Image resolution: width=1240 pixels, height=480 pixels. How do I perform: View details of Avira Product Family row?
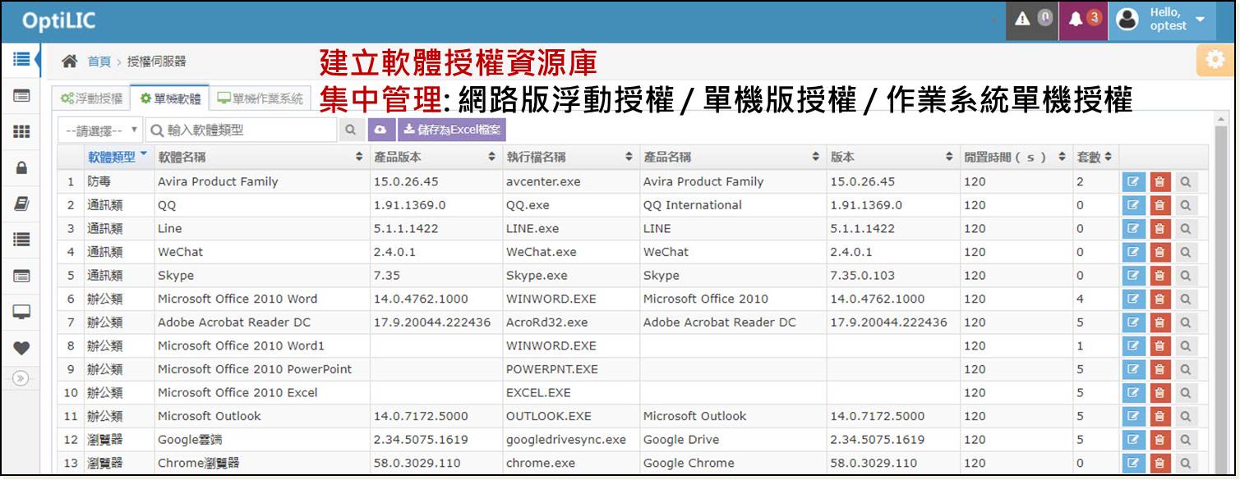point(1186,182)
